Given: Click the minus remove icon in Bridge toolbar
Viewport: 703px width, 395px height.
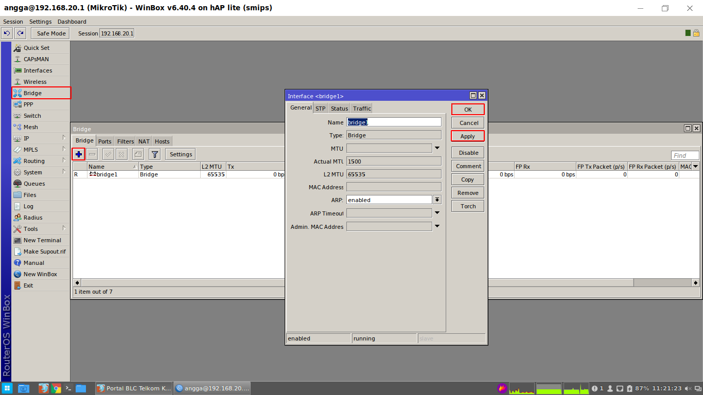Looking at the screenshot, I should (92, 154).
